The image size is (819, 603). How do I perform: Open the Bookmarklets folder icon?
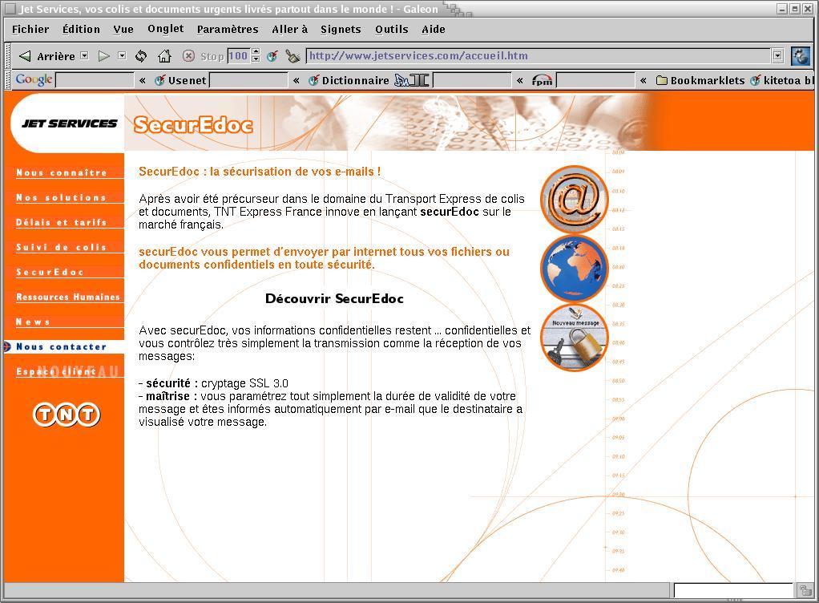[x=662, y=80]
